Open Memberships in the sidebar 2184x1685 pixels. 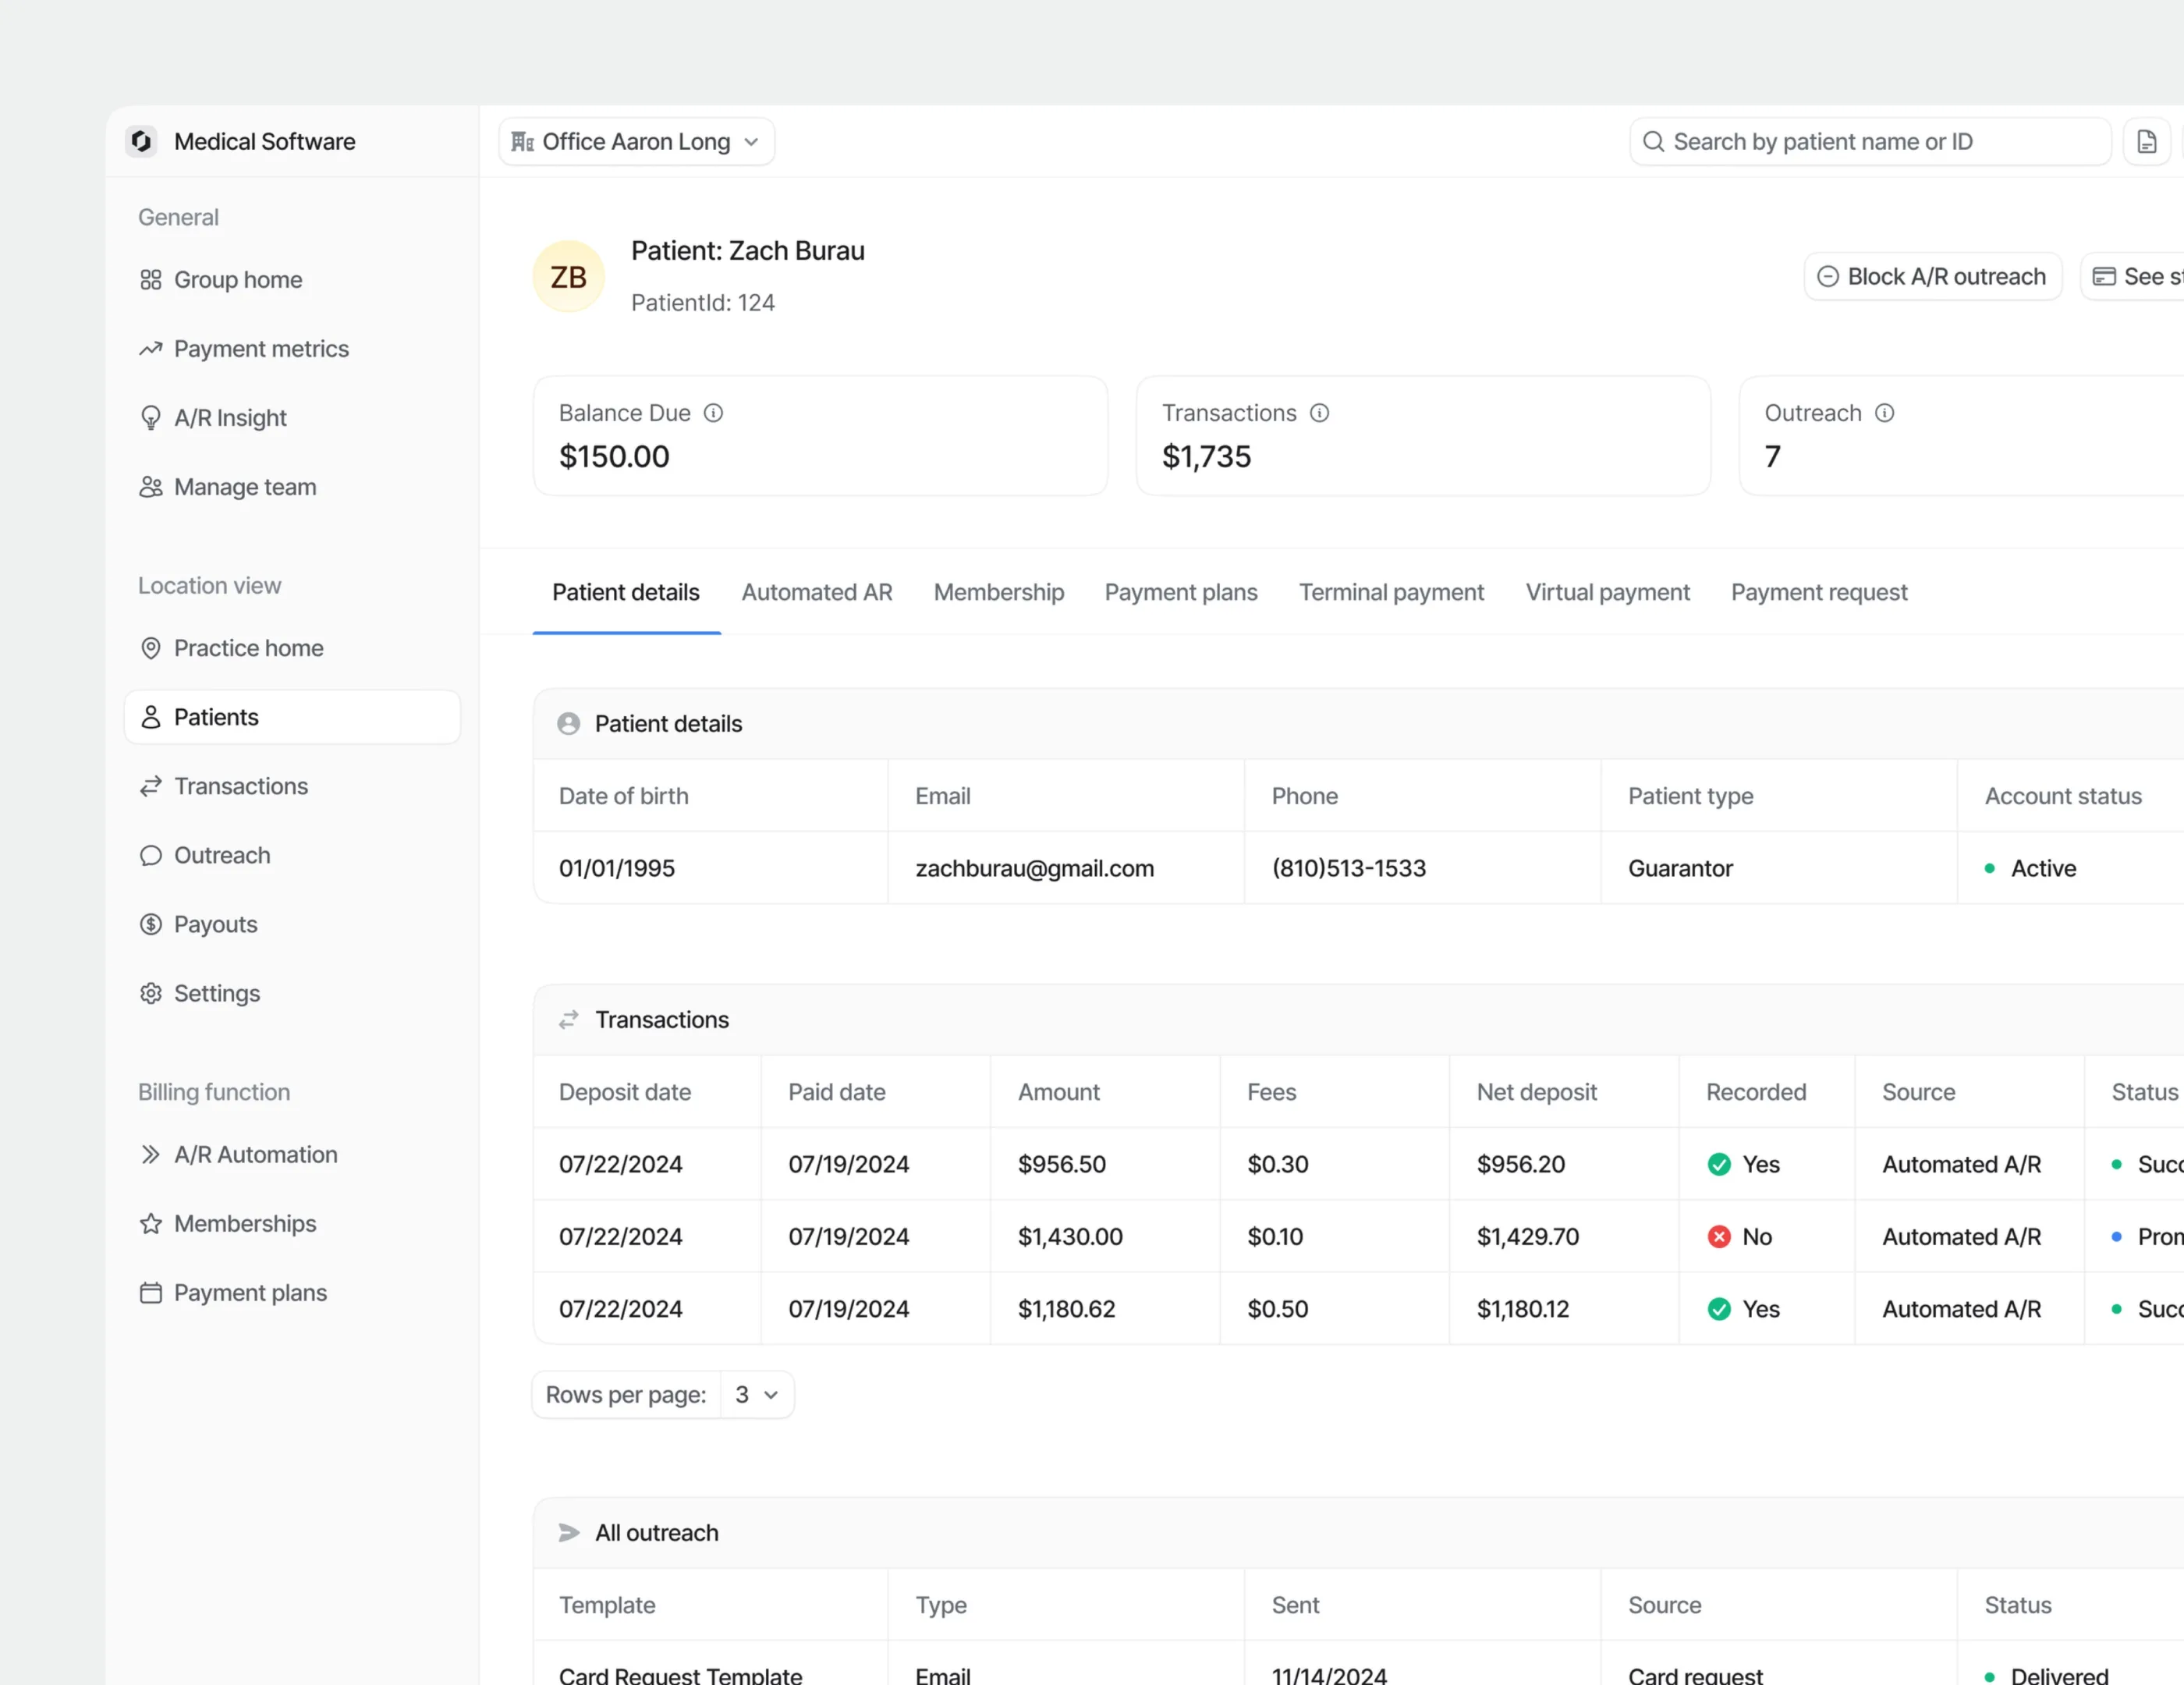pos(245,1223)
